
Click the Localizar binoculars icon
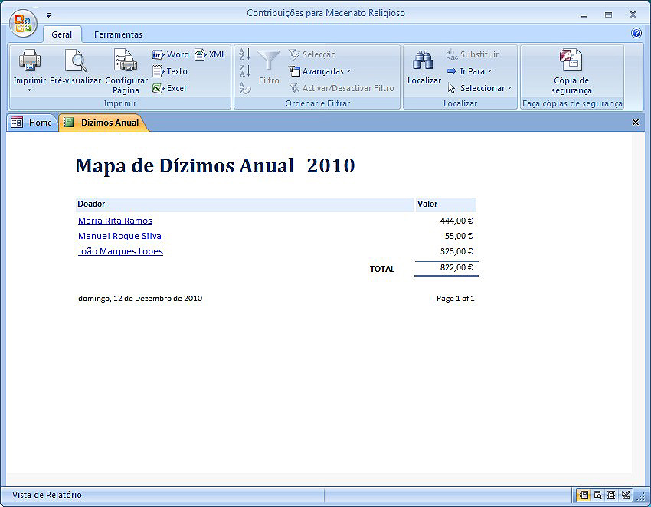424,61
